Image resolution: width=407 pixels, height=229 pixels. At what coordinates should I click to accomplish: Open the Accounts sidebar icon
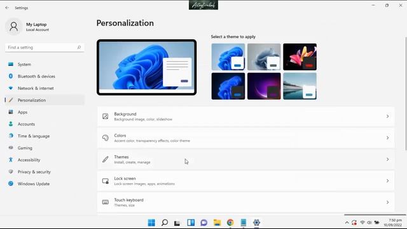(11, 124)
